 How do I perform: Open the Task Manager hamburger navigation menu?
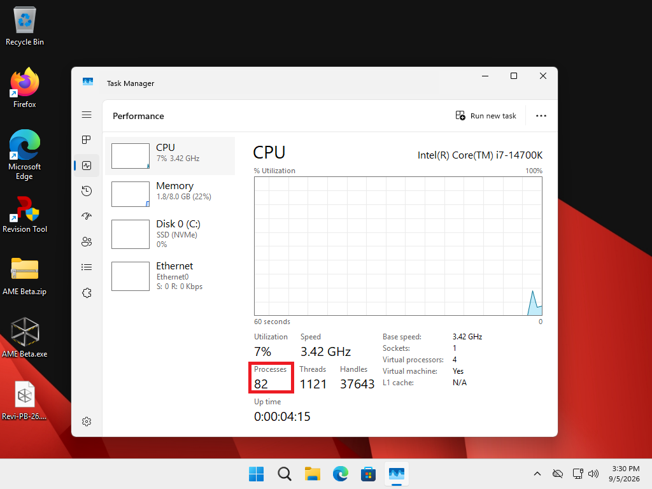tap(87, 115)
